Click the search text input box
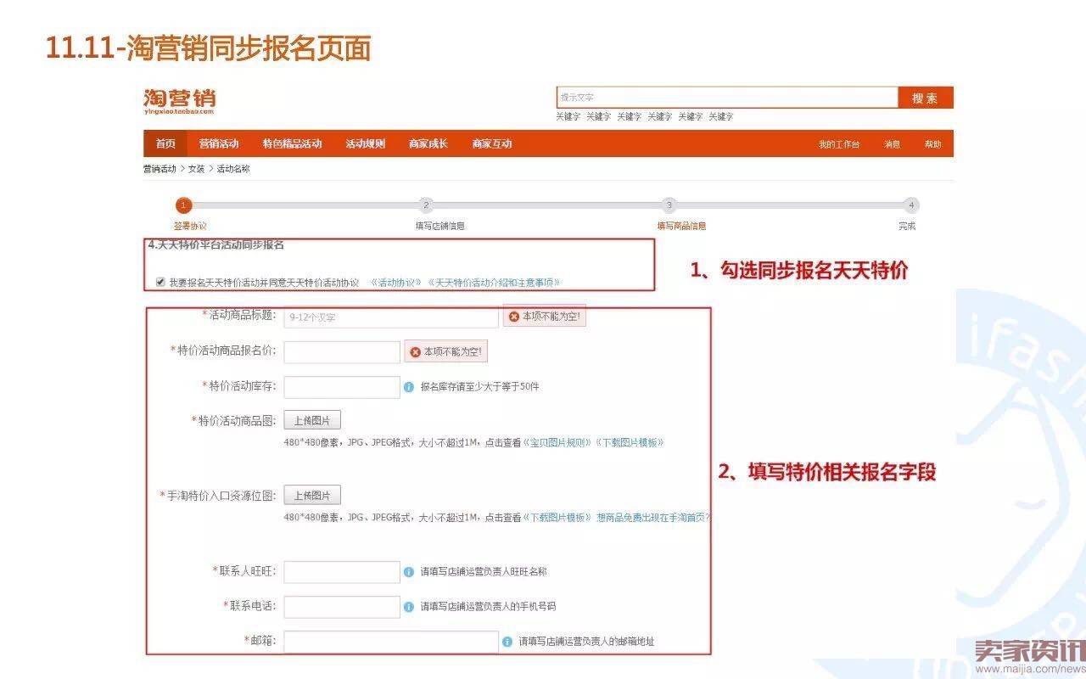This screenshot has width=1086, height=679. point(727,98)
